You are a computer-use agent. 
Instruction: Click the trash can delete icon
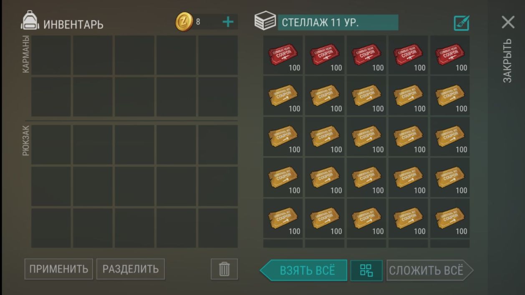click(x=224, y=269)
